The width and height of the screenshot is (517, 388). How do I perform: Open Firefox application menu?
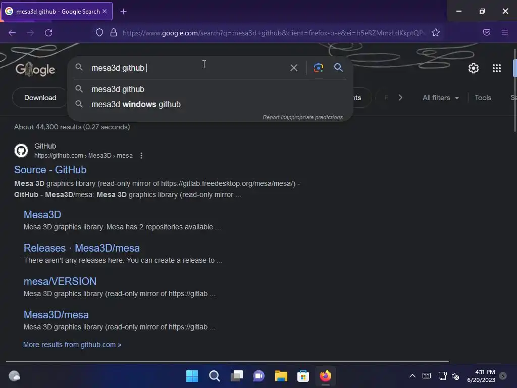504,32
